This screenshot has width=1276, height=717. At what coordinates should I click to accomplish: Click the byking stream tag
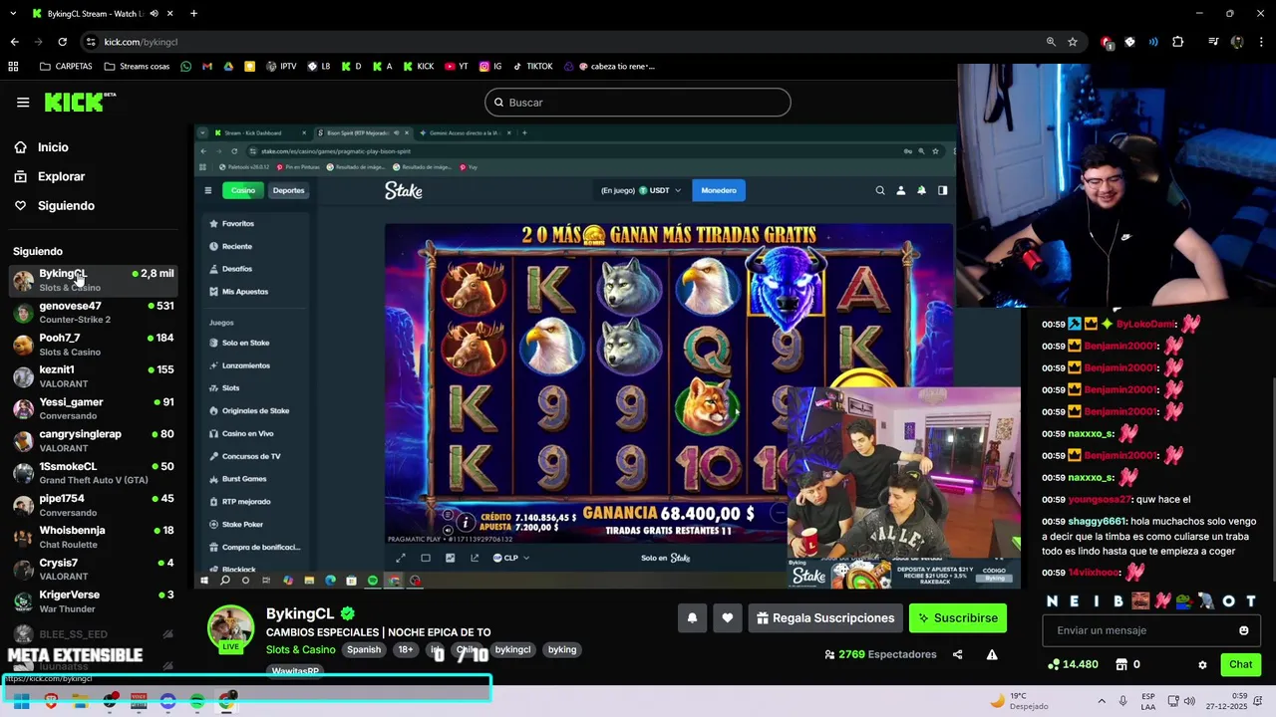562,649
